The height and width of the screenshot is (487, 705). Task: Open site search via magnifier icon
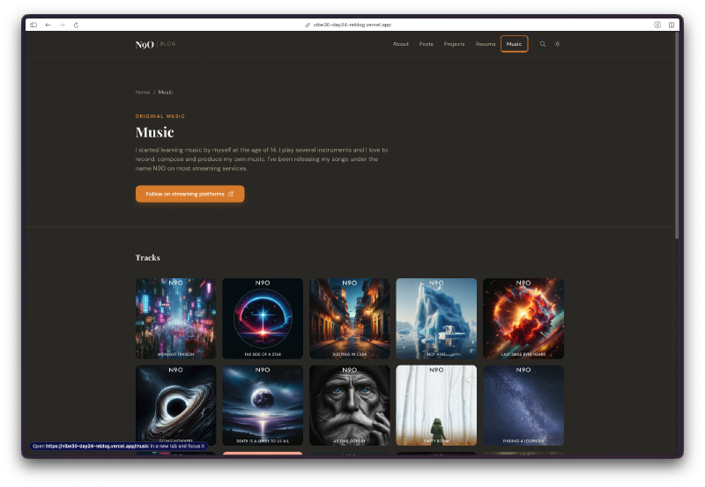tap(543, 44)
